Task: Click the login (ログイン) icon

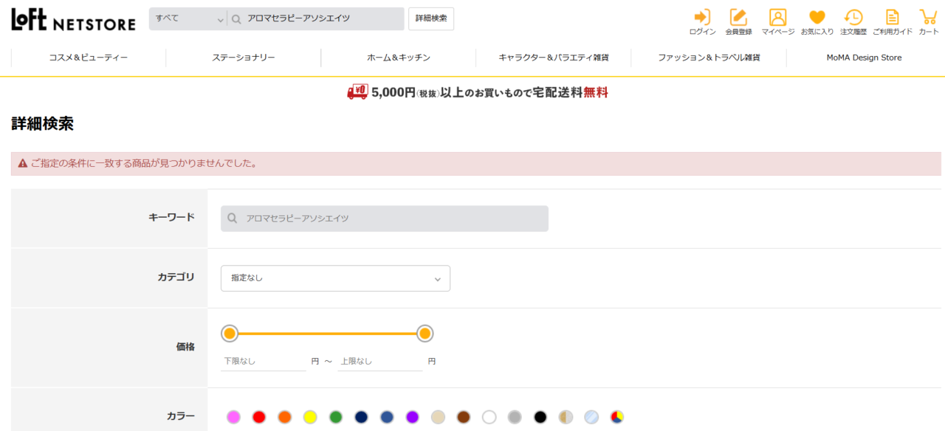Action: 702,17
